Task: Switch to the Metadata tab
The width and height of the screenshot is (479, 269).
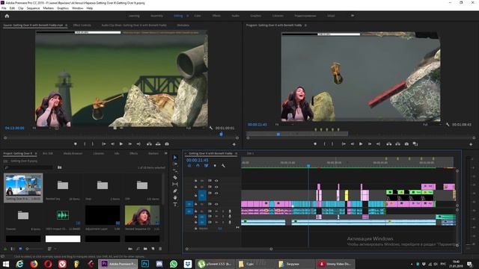Action: (183, 25)
